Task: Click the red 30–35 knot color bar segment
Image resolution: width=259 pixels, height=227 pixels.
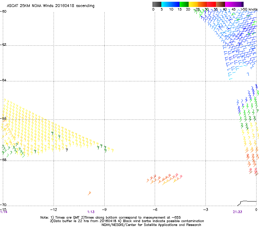Action: click(x=211, y=4)
